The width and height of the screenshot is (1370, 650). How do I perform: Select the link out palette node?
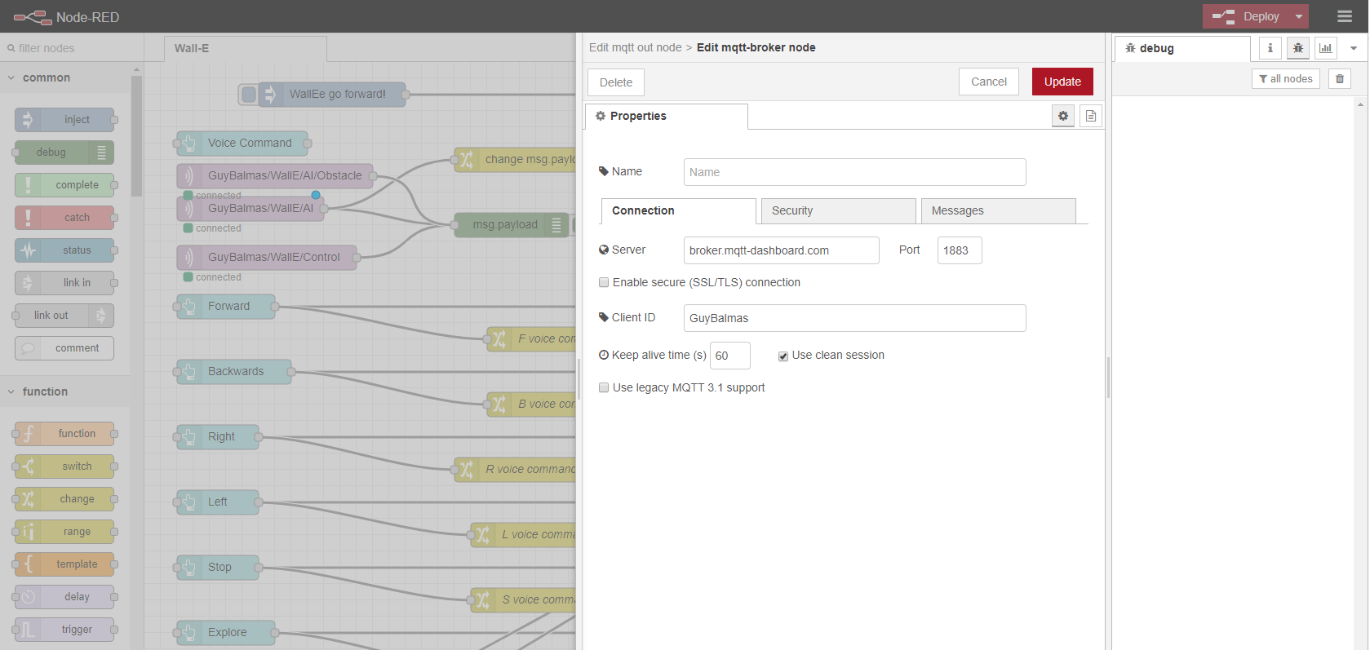click(64, 316)
